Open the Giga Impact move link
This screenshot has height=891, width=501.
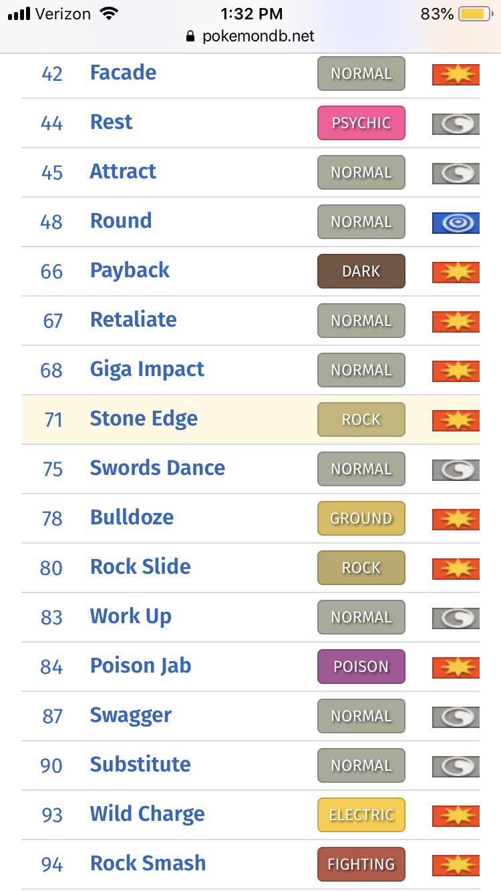click(147, 369)
